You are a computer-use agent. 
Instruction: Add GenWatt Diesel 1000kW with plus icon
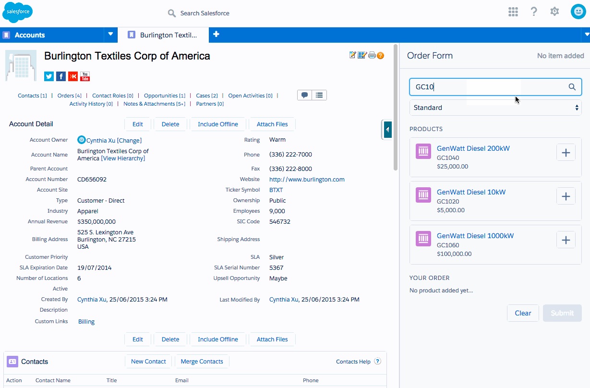tap(566, 240)
